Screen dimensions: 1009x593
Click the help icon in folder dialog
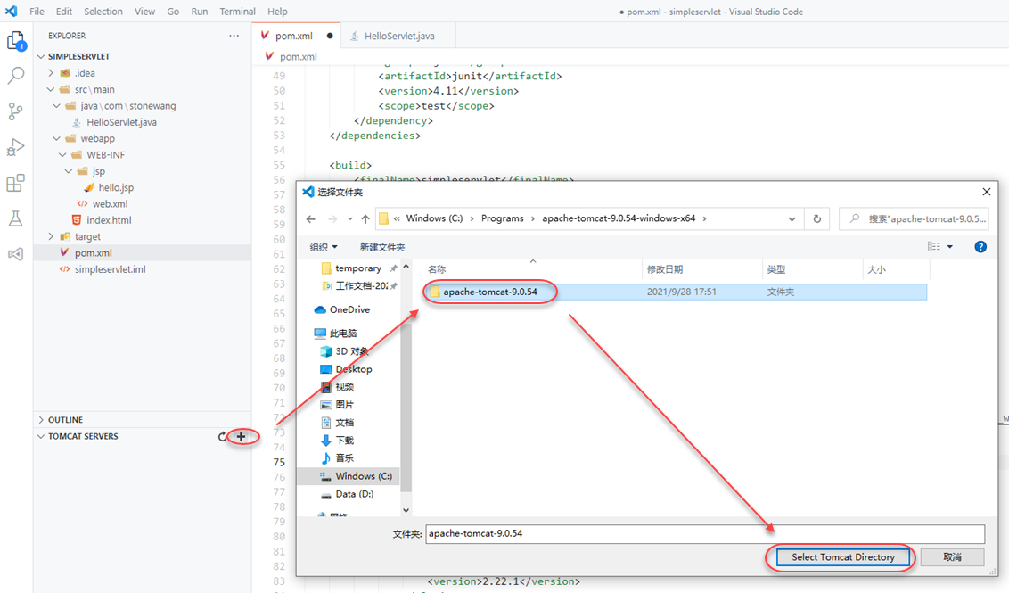click(980, 247)
